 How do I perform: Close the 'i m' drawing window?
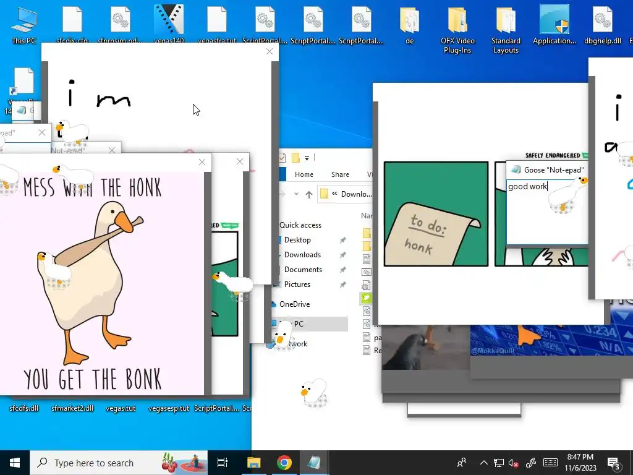[270, 51]
